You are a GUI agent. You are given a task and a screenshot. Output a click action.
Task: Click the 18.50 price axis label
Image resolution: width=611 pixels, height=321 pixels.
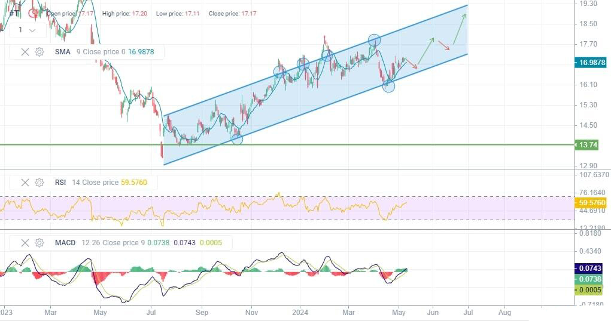(588, 24)
